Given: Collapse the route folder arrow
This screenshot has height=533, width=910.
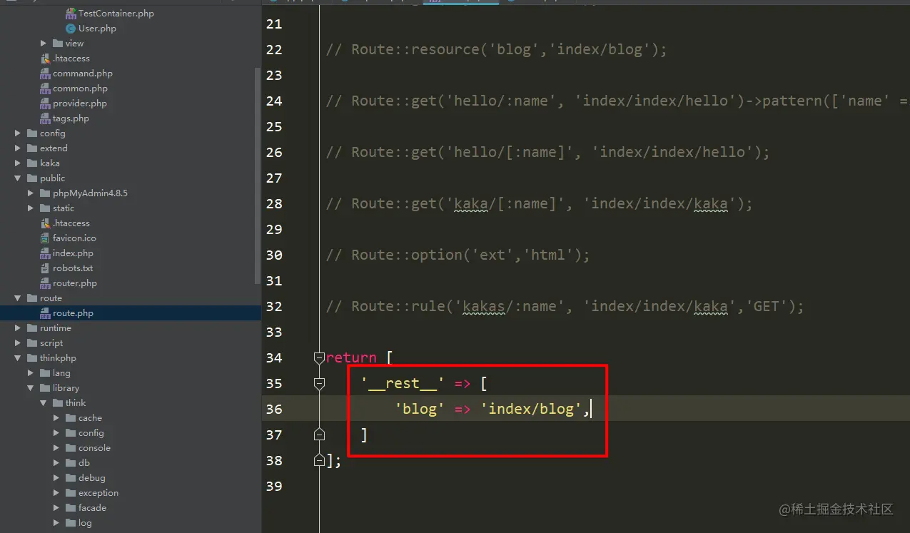Looking at the screenshot, I should (x=18, y=298).
